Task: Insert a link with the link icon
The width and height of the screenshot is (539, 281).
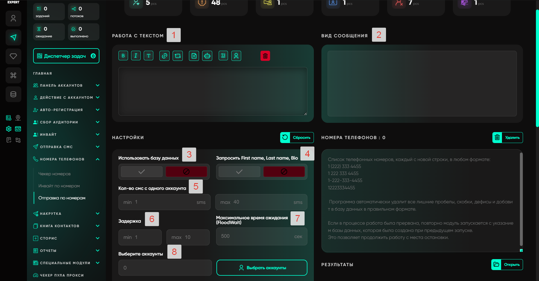Action: tap(165, 56)
